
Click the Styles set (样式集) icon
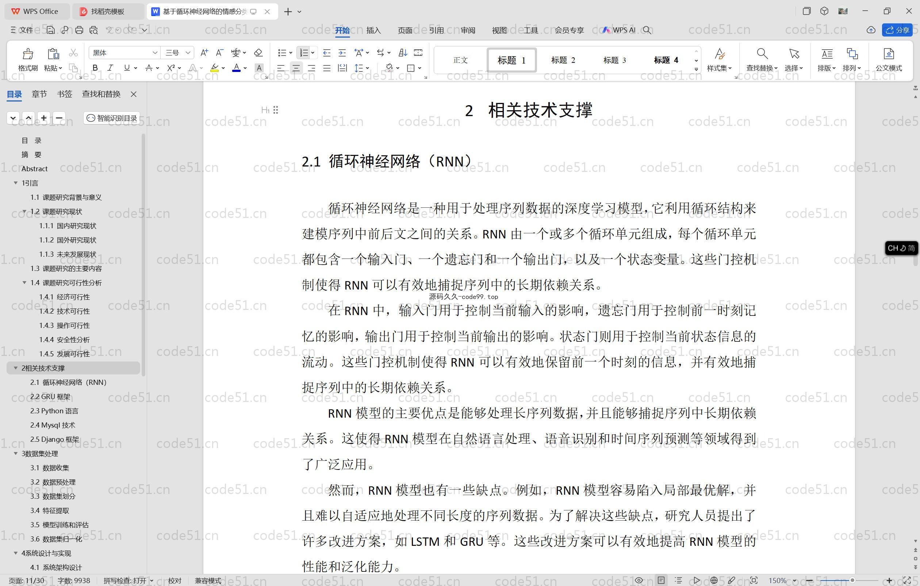[x=720, y=53]
